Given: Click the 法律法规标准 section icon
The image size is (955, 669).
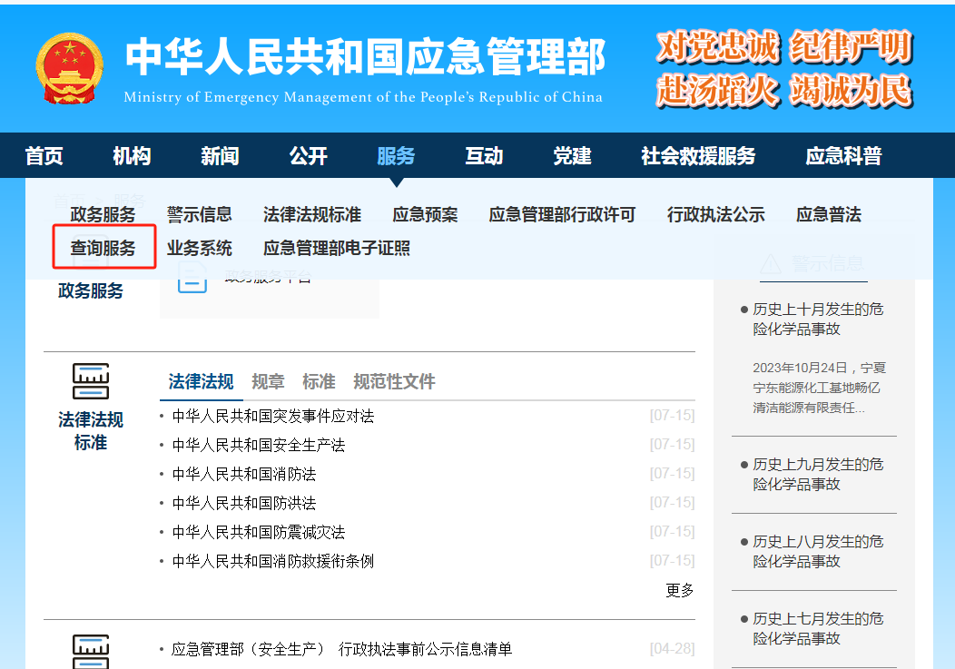Looking at the screenshot, I should coord(91,381).
